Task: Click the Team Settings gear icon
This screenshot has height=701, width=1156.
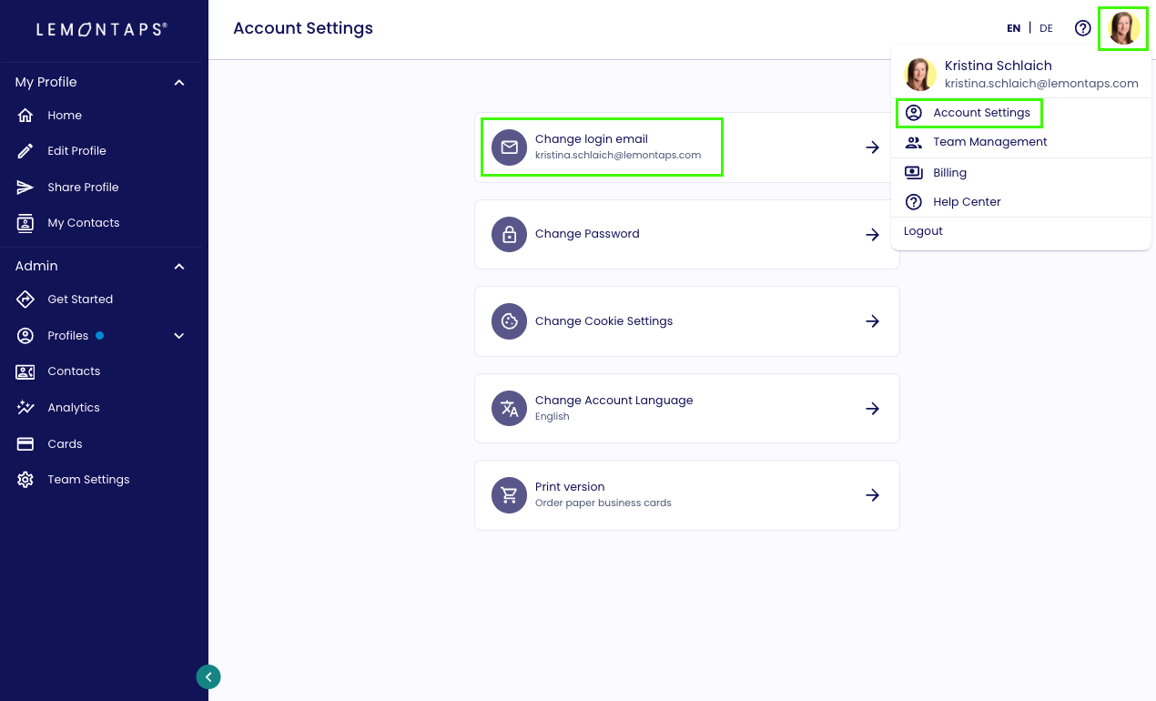Action: tap(25, 480)
